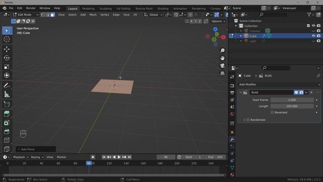Select the Rotate tool

point(7,58)
